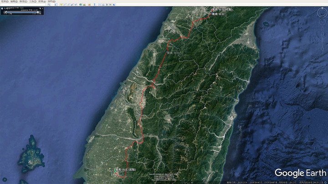This screenshot has height=184, width=328.
Task: Select the Add Placemark pushpin tool
Action: [x=61, y=5]
